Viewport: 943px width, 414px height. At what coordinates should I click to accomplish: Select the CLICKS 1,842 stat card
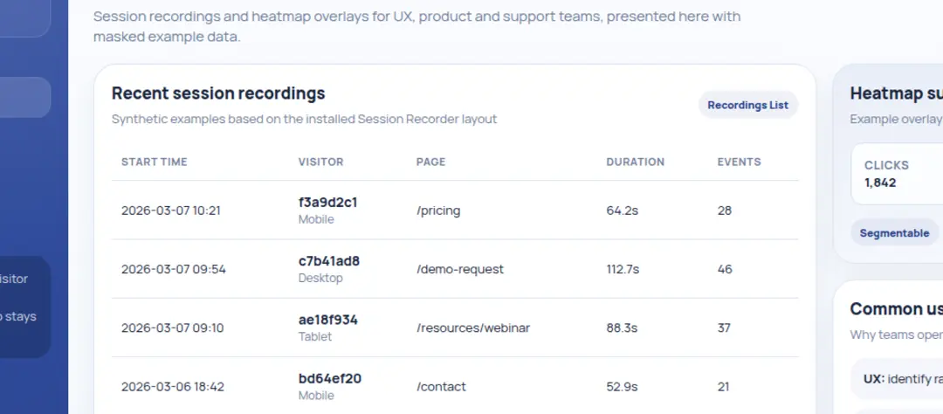pos(897,174)
